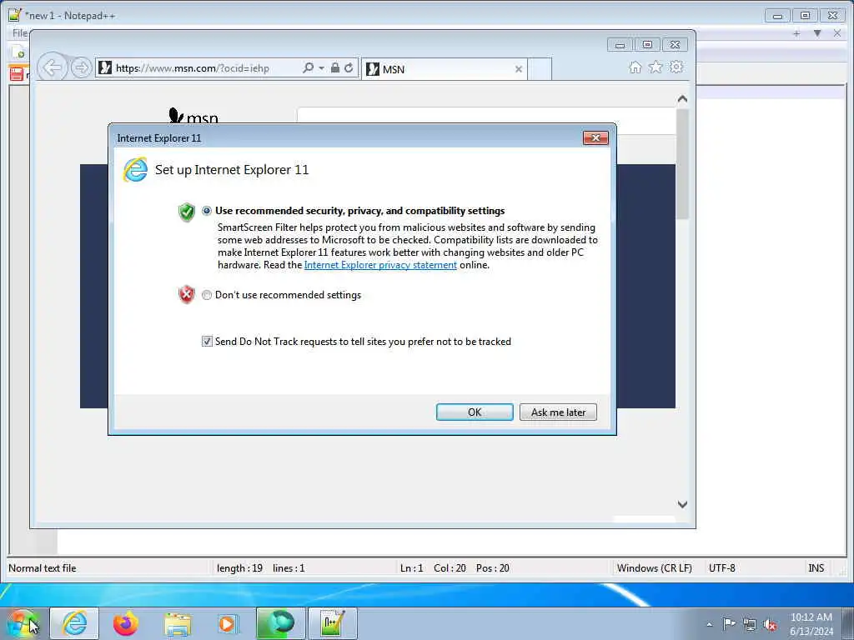Click the network tray icon

750,624
